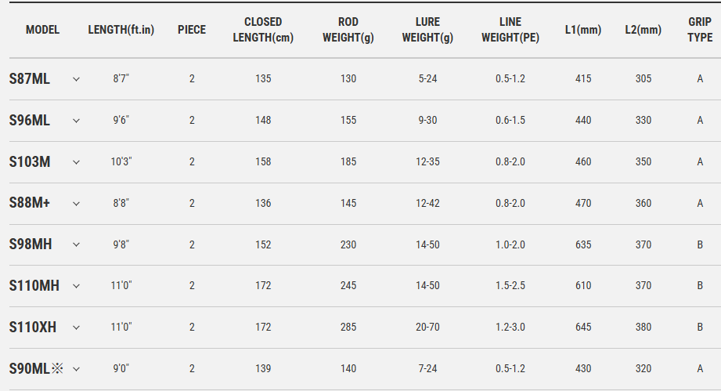This screenshot has height=391, width=721.
Task: Expand the S110MH row chevron
Action: click(76, 286)
